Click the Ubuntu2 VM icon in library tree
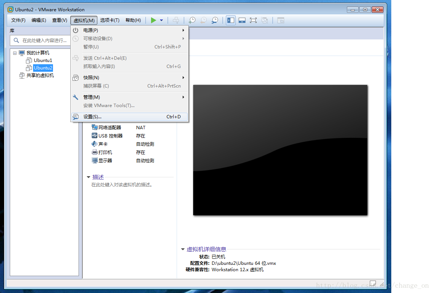Screen dimensions: 433x293 (29, 68)
